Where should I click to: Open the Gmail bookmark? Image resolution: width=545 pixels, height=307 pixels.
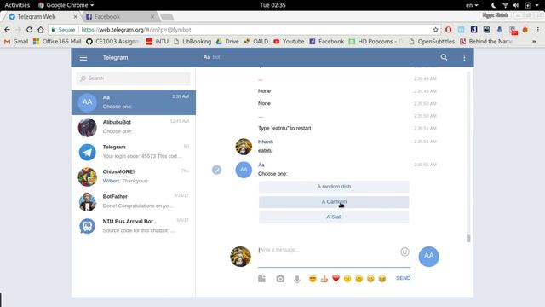click(16, 42)
